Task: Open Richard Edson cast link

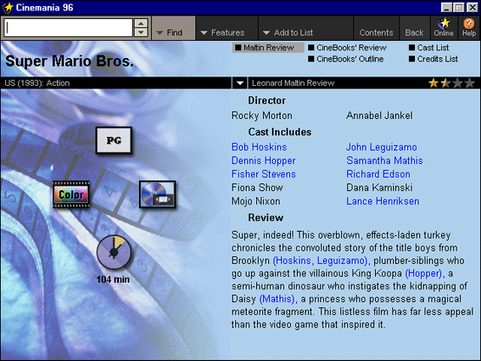Action: pyautogui.click(x=379, y=174)
